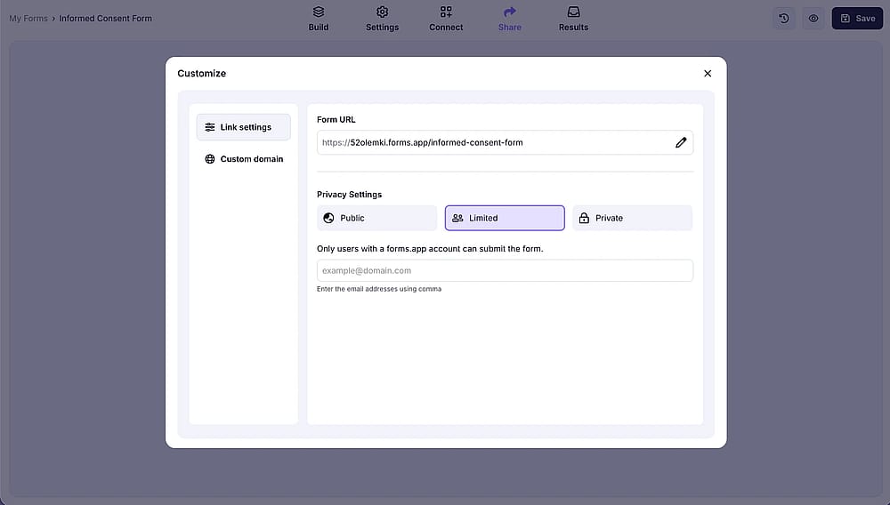Viewport: 890px width, 505px height.
Task: Click the Save disk icon
Action: click(x=845, y=18)
